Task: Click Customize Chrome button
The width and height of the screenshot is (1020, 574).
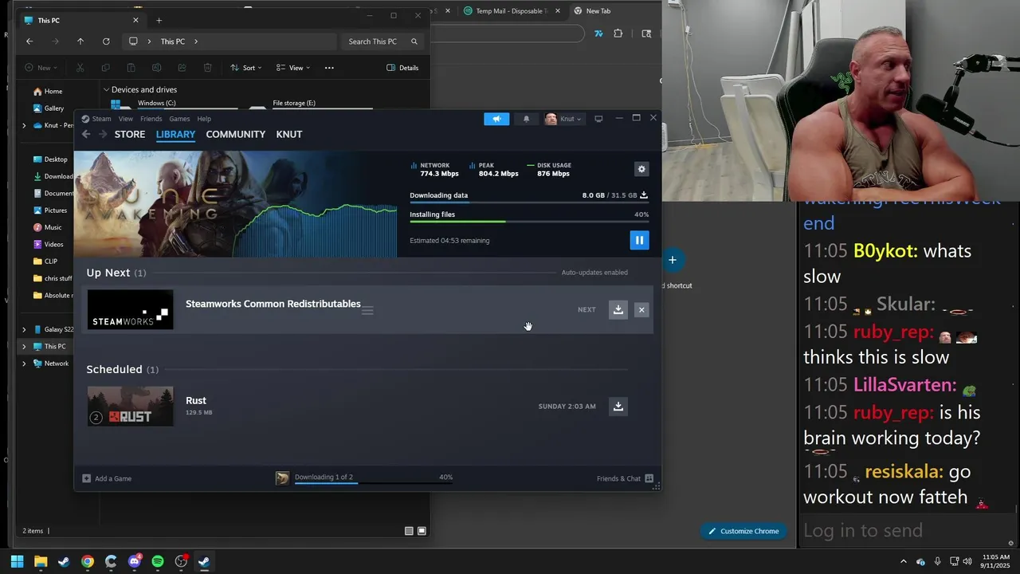Action: [x=743, y=531]
